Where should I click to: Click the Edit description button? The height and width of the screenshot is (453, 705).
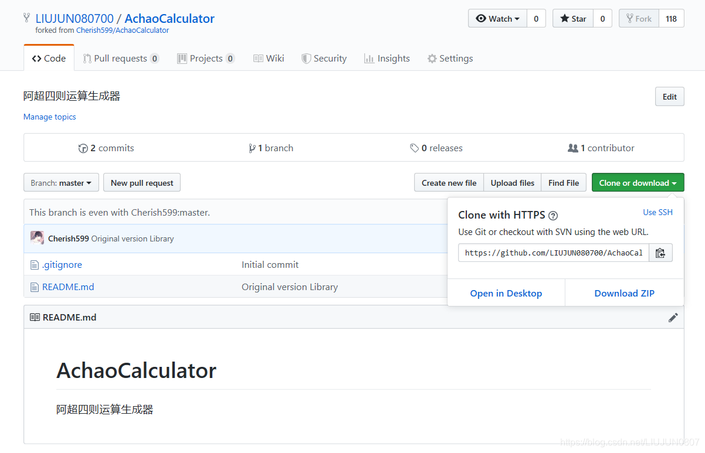(x=670, y=97)
